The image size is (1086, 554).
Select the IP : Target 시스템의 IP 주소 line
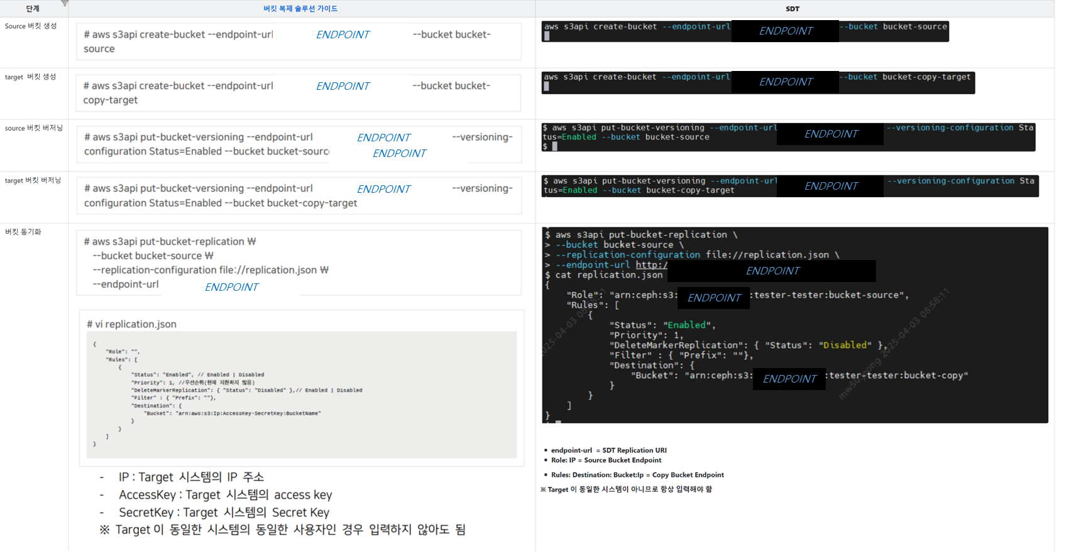click(191, 477)
